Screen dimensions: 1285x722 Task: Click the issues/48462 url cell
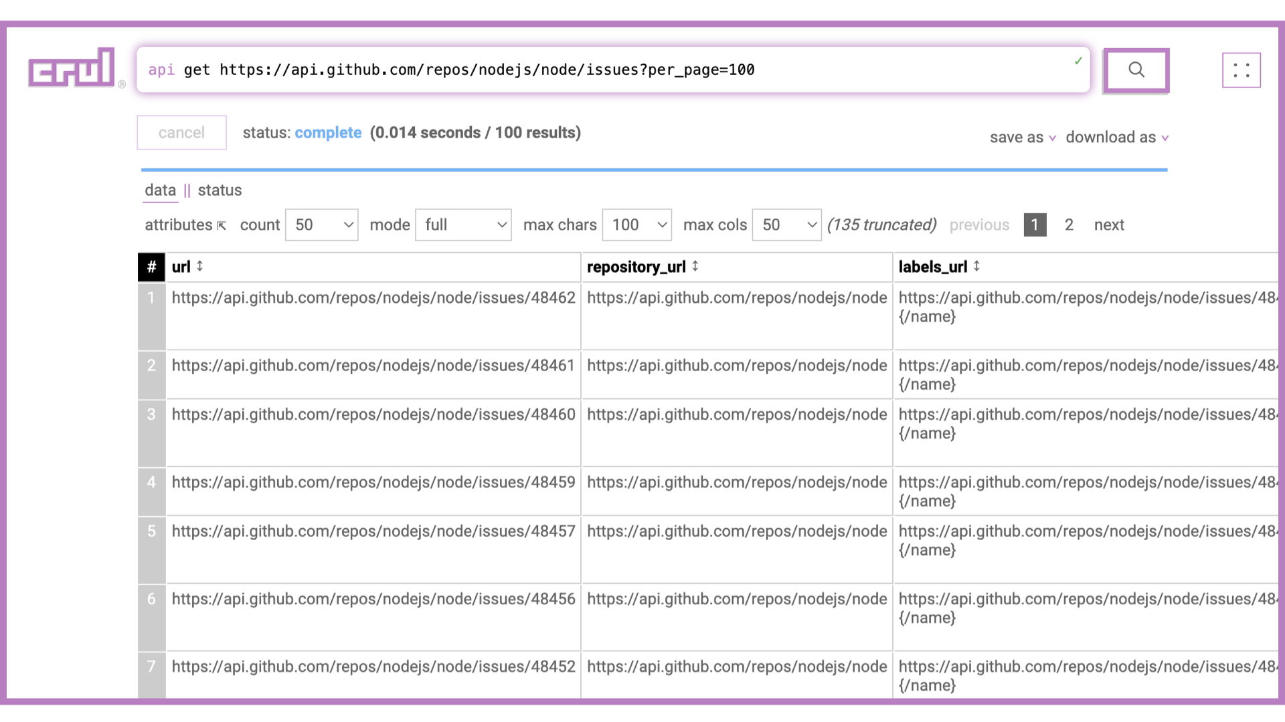coord(373,316)
